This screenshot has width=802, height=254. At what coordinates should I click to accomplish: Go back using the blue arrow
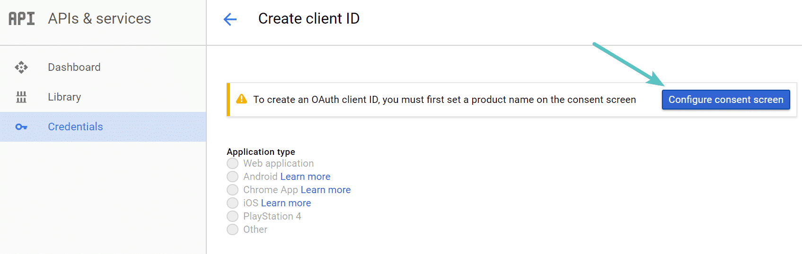[230, 19]
